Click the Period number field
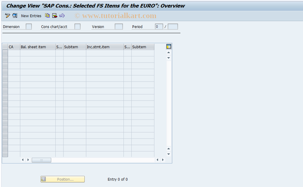The image size is (303, 187). [x=159, y=27]
